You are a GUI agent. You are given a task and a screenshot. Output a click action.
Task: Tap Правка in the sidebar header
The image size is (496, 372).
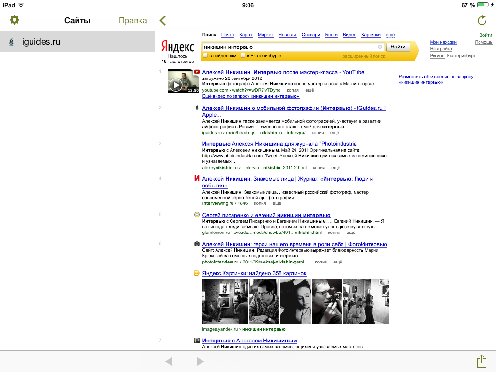click(x=133, y=20)
